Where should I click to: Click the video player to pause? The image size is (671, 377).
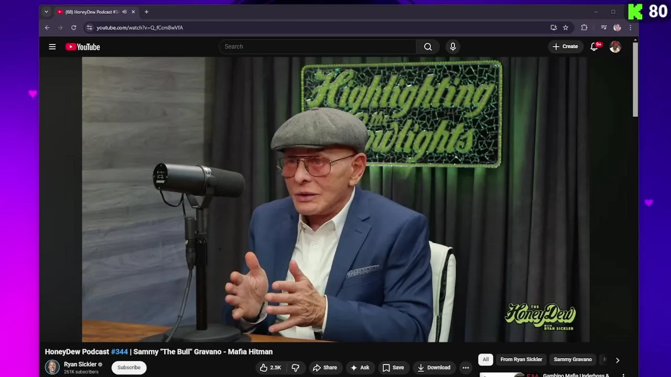335,199
